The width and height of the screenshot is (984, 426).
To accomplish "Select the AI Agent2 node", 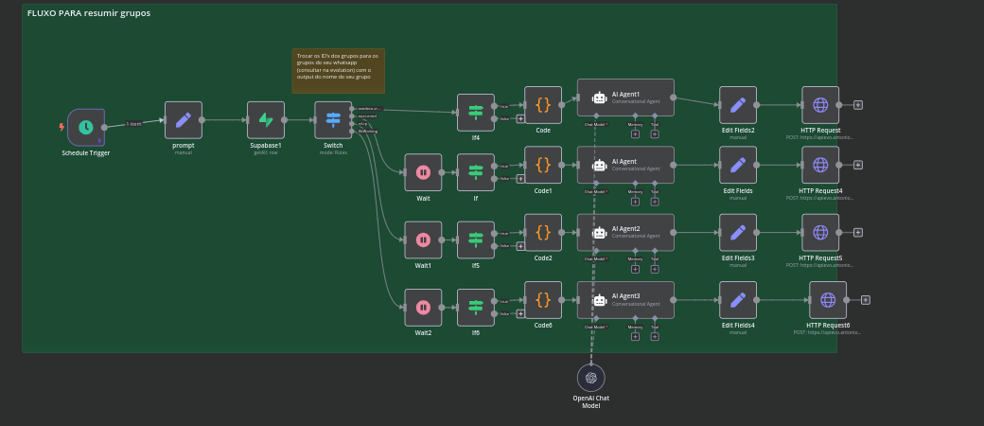I will (625, 232).
